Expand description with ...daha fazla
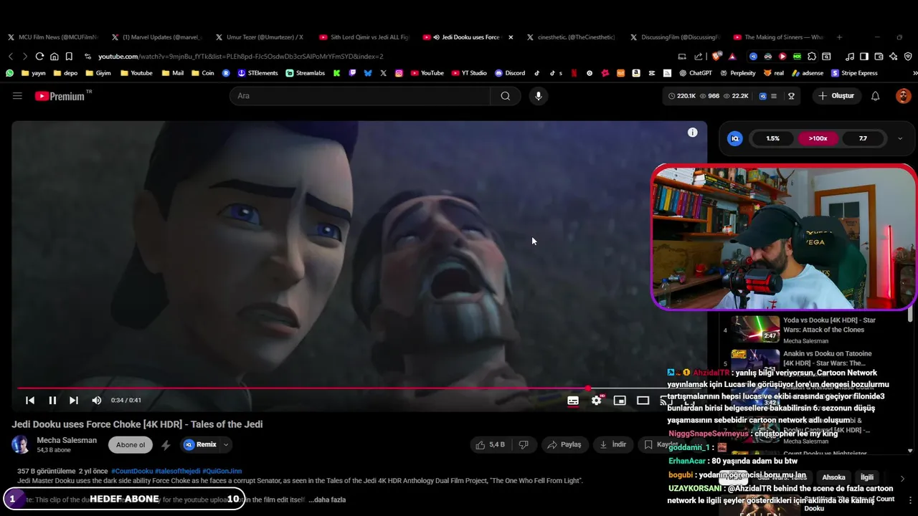918x516 pixels. coord(327,500)
